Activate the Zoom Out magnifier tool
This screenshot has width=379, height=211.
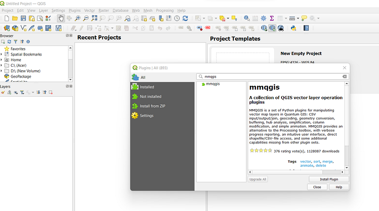(x=86, y=18)
